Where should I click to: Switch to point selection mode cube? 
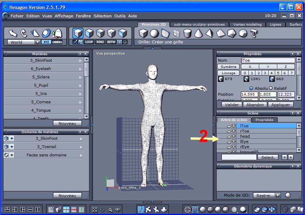click(x=112, y=33)
